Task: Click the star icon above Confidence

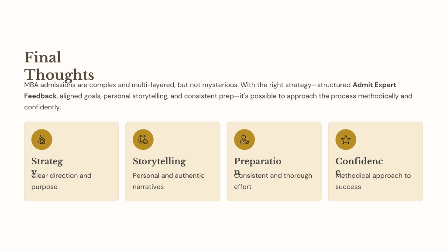Action: (346, 139)
